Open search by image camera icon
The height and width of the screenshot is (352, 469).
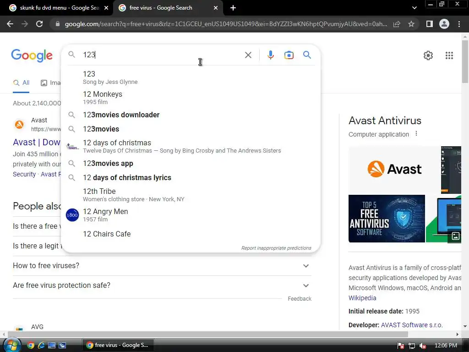pos(289,55)
